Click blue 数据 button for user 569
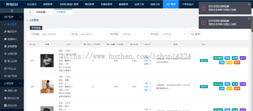Image resolution: width=253 pixels, height=111 pixels. 227,84
